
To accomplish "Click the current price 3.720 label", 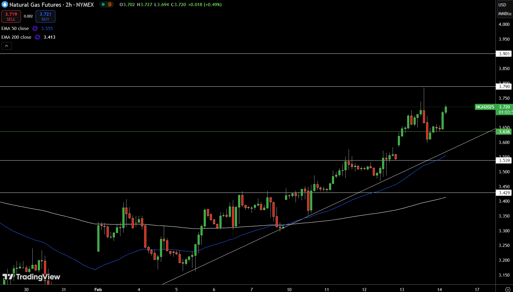I will click(504, 107).
